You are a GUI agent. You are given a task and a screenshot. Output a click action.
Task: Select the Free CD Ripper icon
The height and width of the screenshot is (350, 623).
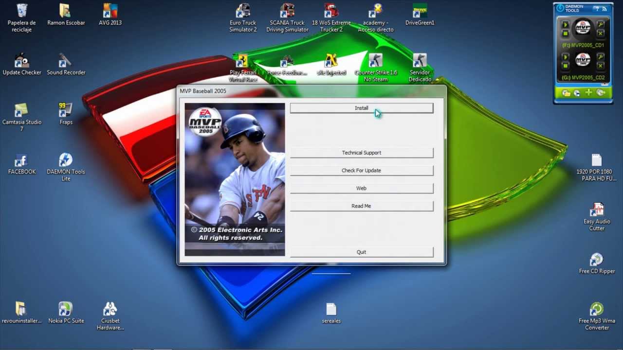point(597,263)
